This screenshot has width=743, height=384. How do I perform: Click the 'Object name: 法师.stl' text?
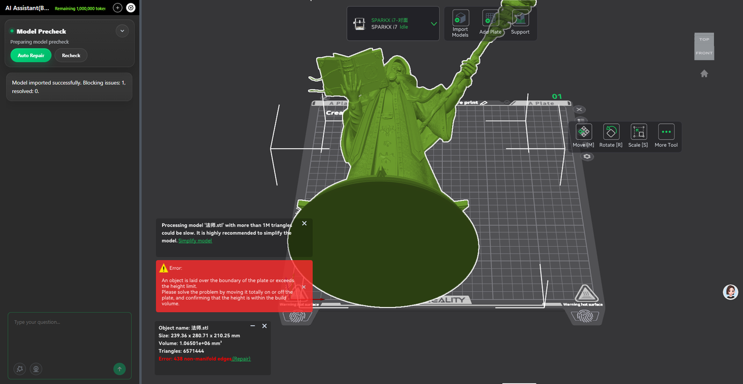click(x=183, y=328)
